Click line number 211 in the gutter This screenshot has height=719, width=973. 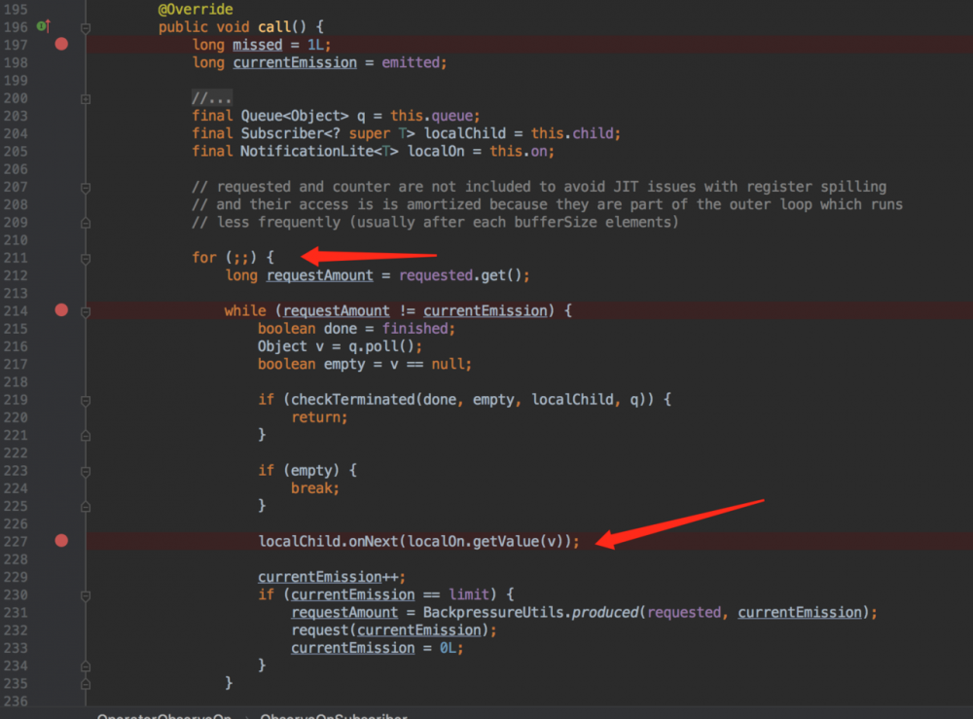tap(15, 257)
